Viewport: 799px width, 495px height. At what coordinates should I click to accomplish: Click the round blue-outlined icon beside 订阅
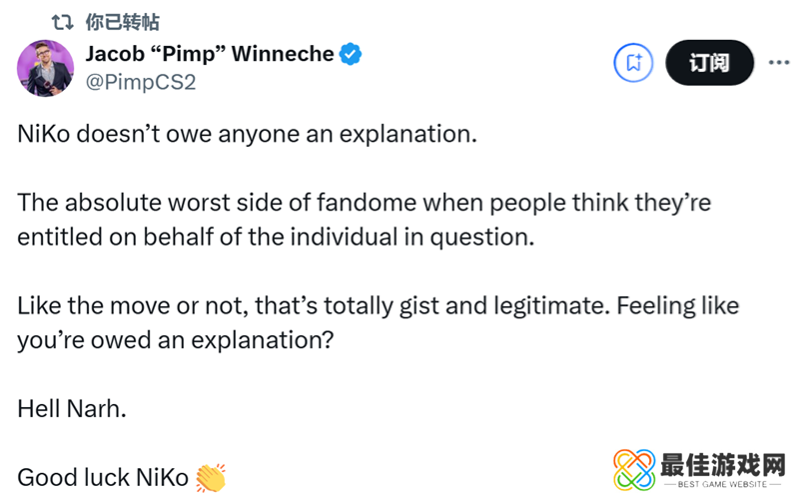pyautogui.click(x=632, y=63)
